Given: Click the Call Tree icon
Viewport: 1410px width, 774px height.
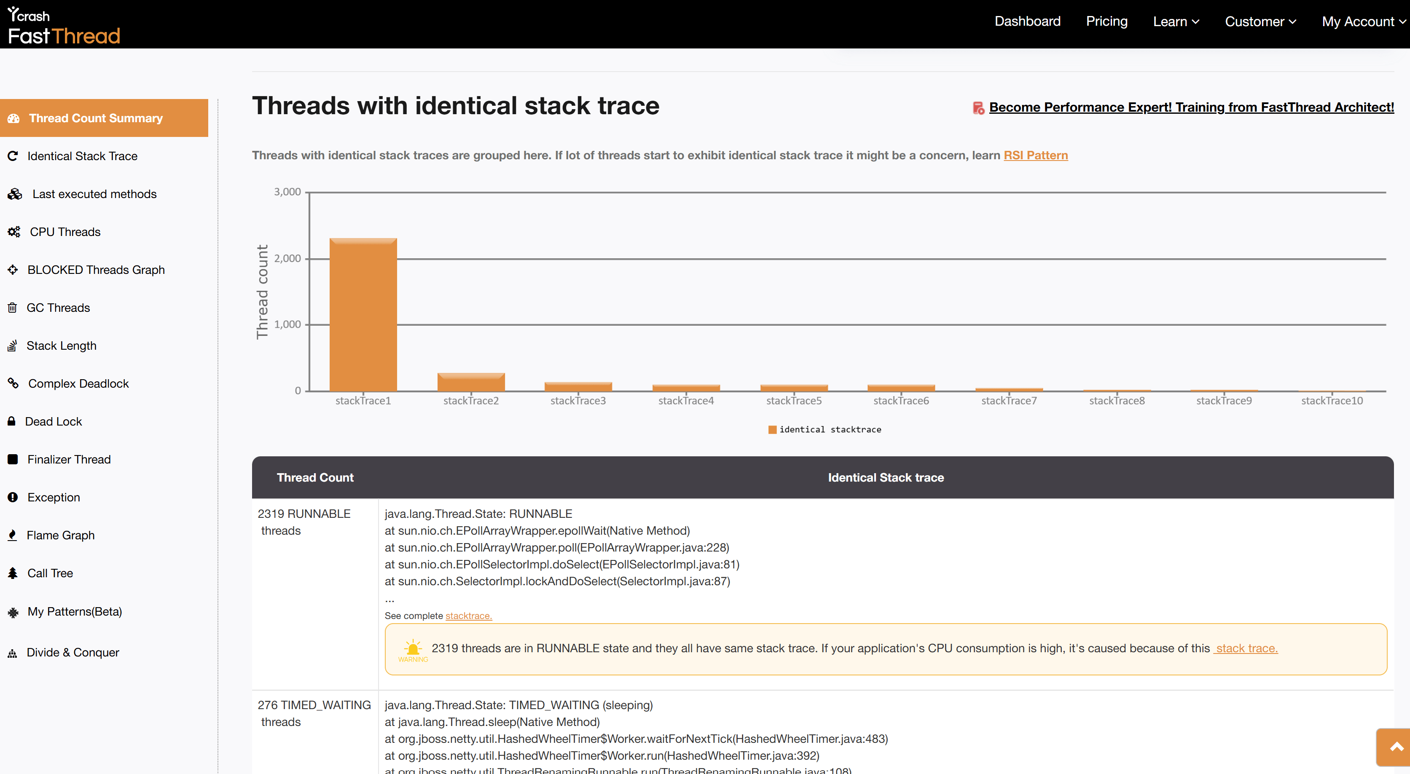Looking at the screenshot, I should (13, 573).
